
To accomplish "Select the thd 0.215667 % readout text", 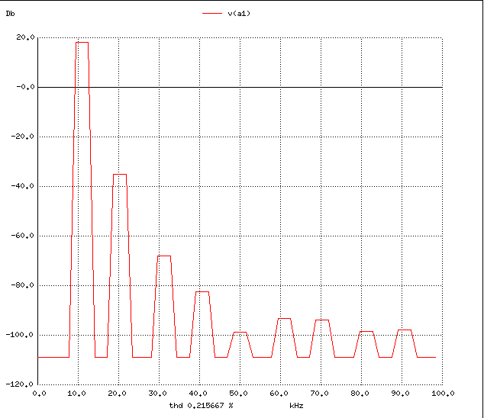I will coord(201,405).
